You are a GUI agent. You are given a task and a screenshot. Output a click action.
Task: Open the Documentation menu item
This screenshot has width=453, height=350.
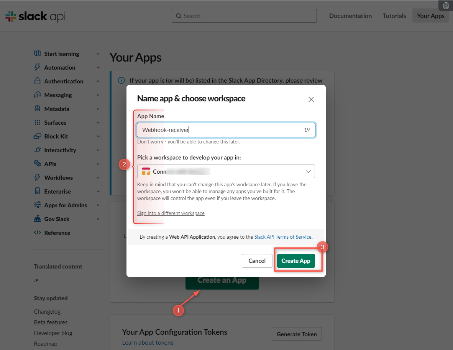(350, 16)
